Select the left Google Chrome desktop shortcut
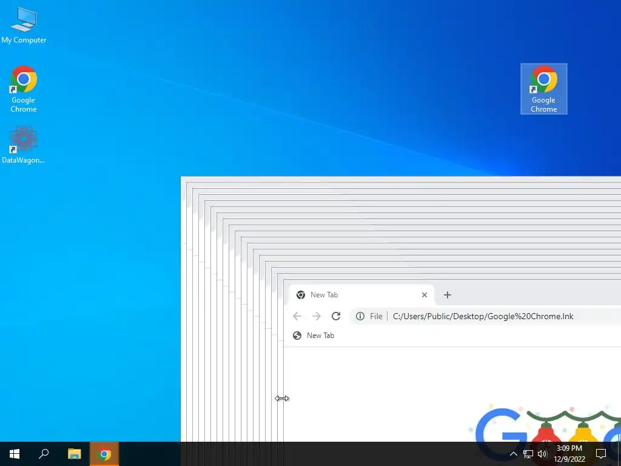Screen dimensions: 621x466 [x=24, y=89]
